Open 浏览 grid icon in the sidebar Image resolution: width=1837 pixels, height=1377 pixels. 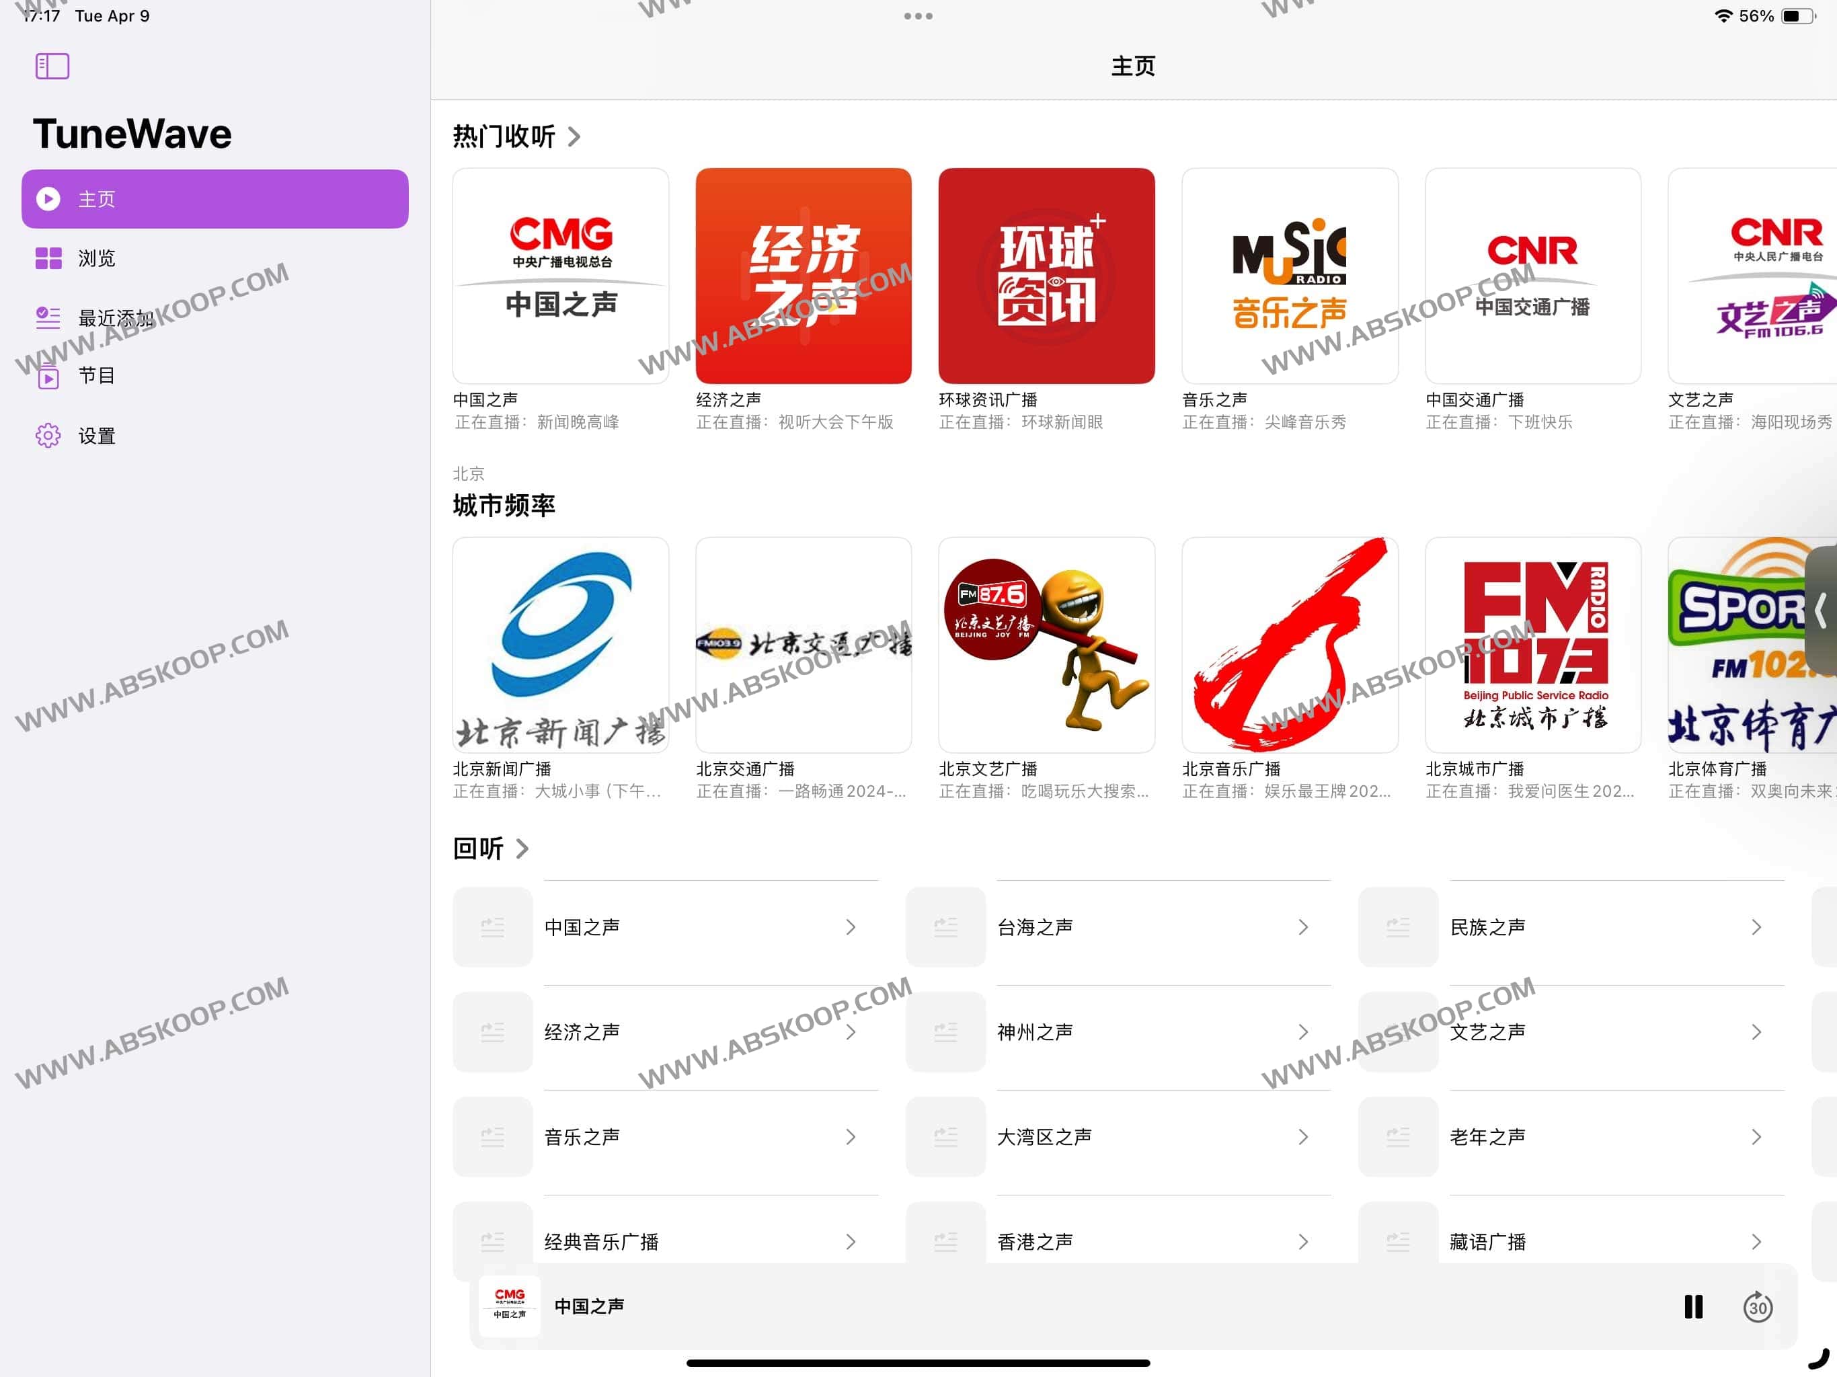click(x=48, y=258)
